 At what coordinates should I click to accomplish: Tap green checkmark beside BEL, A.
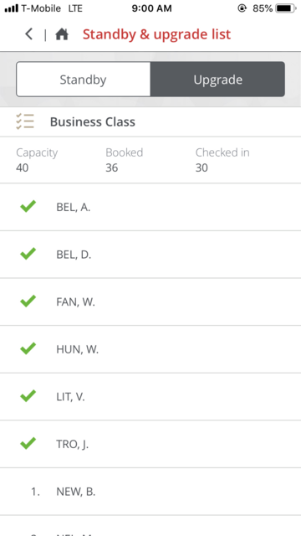click(28, 207)
